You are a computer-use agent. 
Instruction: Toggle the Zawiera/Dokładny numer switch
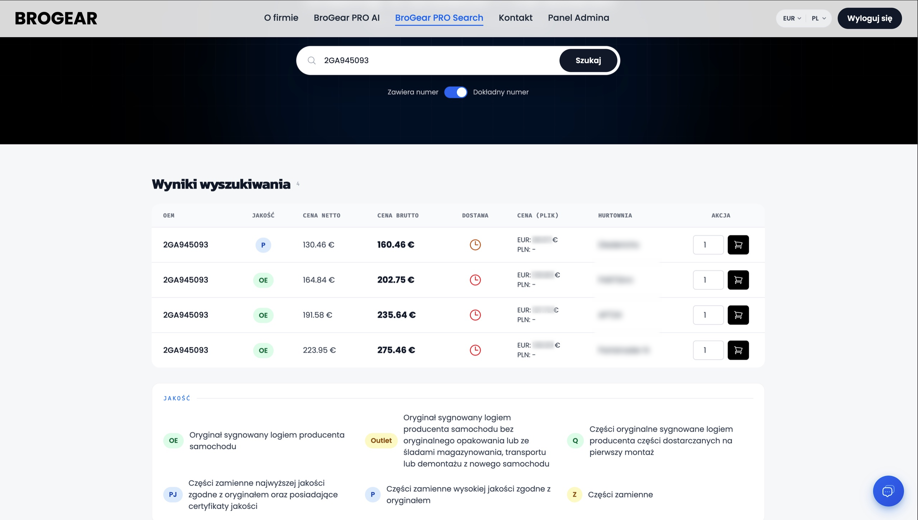point(455,92)
